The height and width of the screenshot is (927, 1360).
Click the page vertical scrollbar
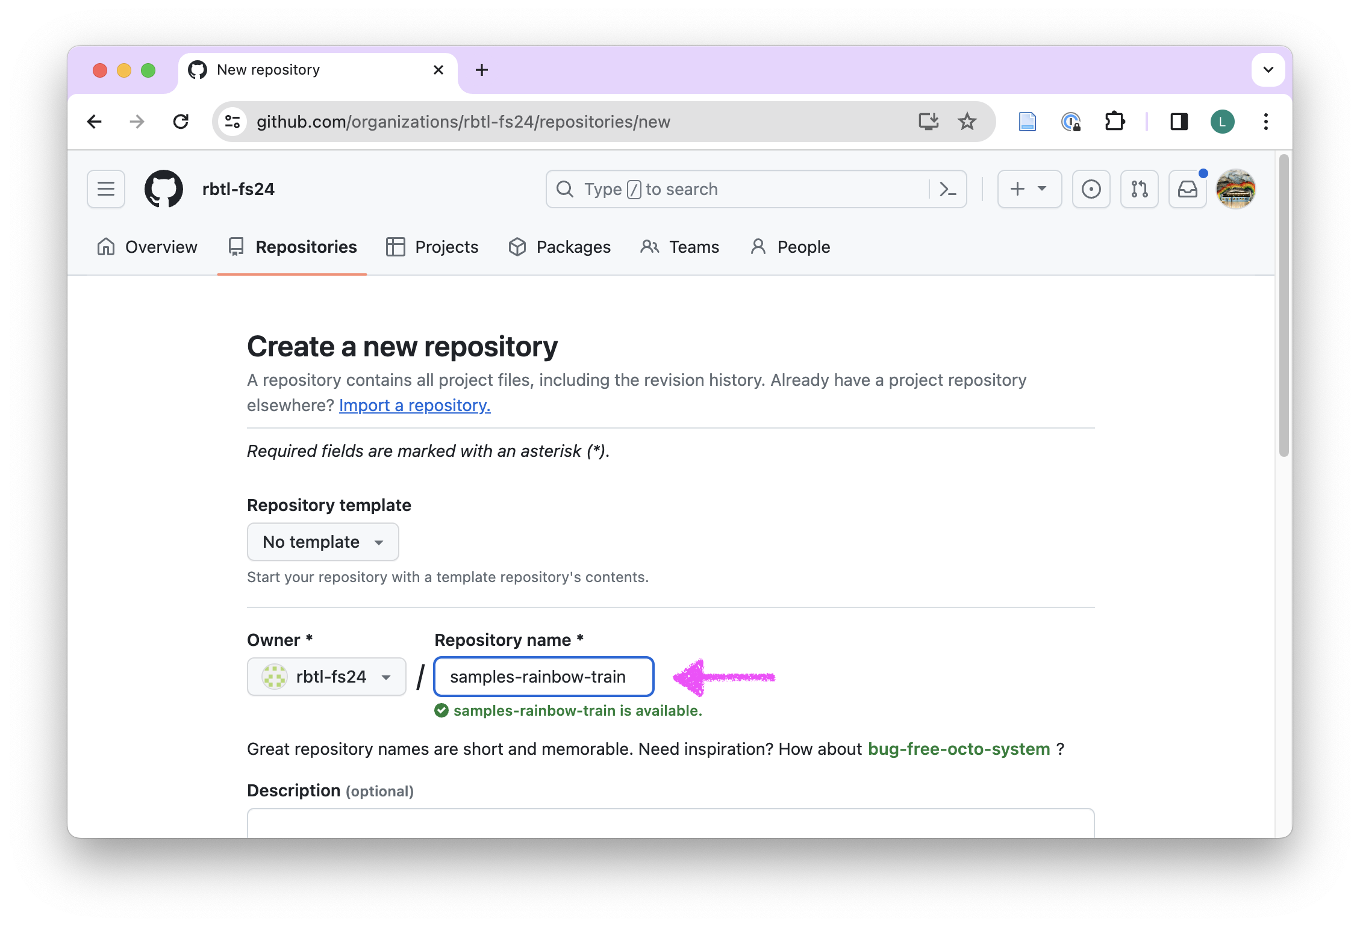(x=1284, y=306)
